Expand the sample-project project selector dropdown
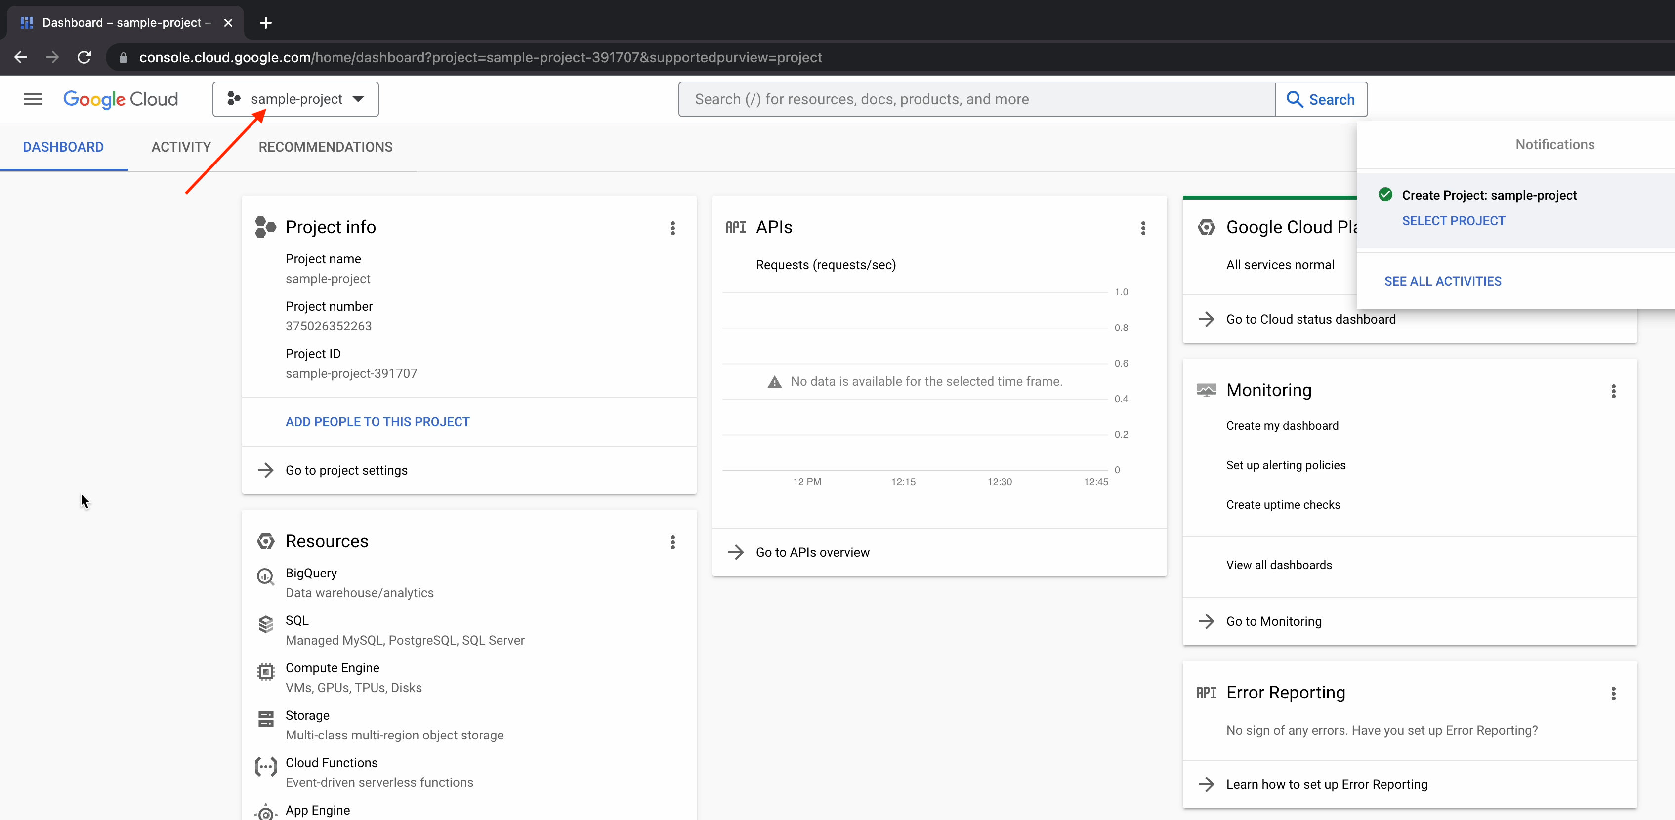The height and width of the screenshot is (820, 1675). [x=295, y=99]
